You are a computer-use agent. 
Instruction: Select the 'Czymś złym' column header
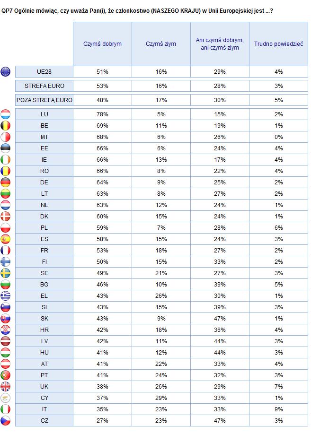click(x=161, y=44)
